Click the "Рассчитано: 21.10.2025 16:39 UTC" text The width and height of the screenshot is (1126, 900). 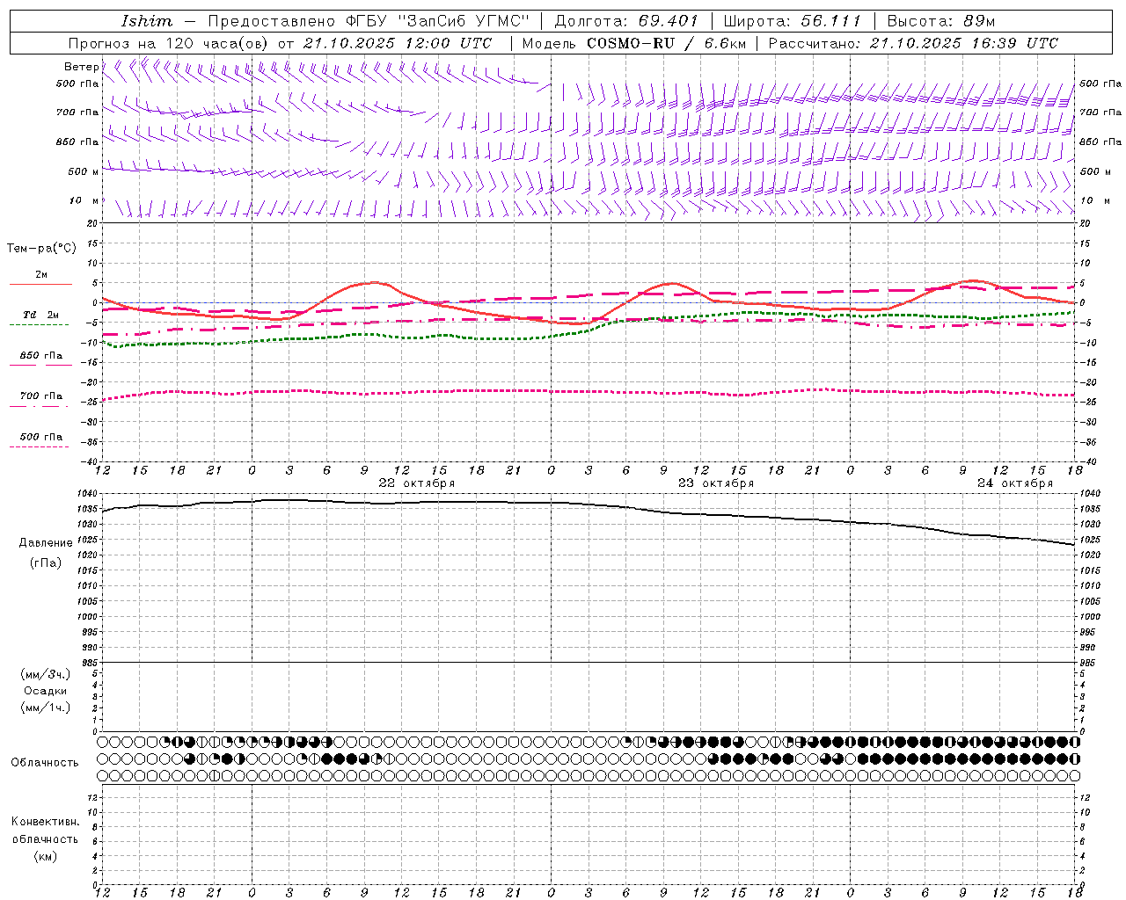click(x=913, y=43)
